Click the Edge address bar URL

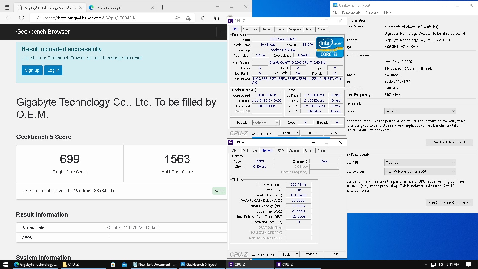pyautogui.click(x=90, y=18)
